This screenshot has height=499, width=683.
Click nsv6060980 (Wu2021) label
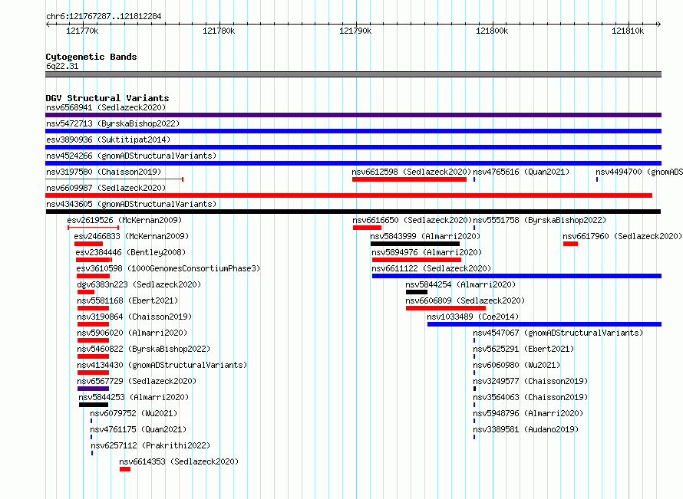coord(516,365)
